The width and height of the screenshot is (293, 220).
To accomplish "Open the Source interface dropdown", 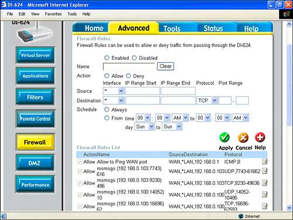I will tap(114, 91).
